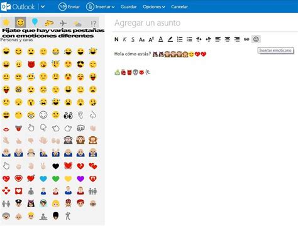Viewport: 298px width, 226px height.
Task: Insert the nose emoticon
Action: click(x=93, y=115)
